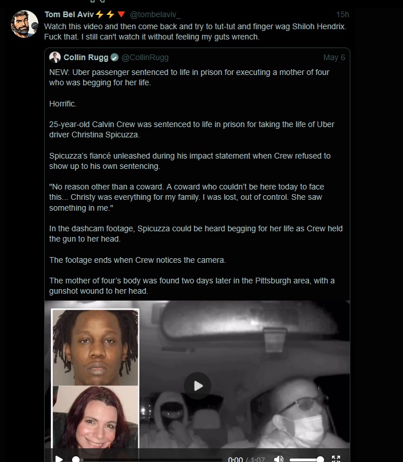Adjust the volume slider handle
The height and width of the screenshot is (462, 403).
coord(320,459)
